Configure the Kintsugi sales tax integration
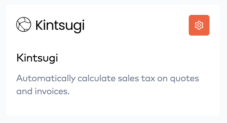The height and width of the screenshot is (123, 227). coord(199,25)
